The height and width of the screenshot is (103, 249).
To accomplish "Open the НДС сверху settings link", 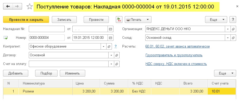I will tap(176, 64).
